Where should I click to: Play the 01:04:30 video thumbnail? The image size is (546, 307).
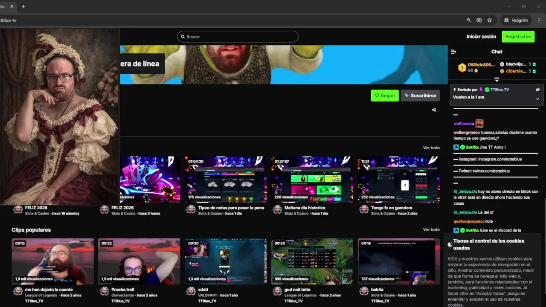tap(226, 179)
